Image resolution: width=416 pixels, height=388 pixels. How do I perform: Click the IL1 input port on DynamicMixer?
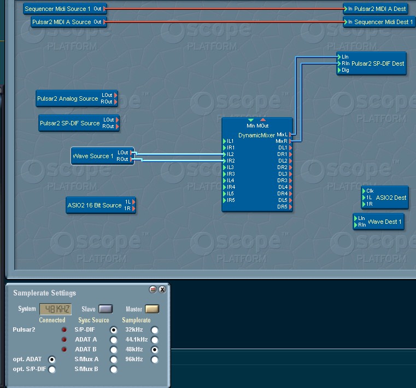tap(225, 141)
